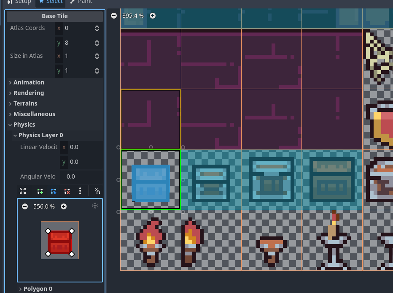Reset atlas zoom via 895.4 % label

[x=133, y=16]
